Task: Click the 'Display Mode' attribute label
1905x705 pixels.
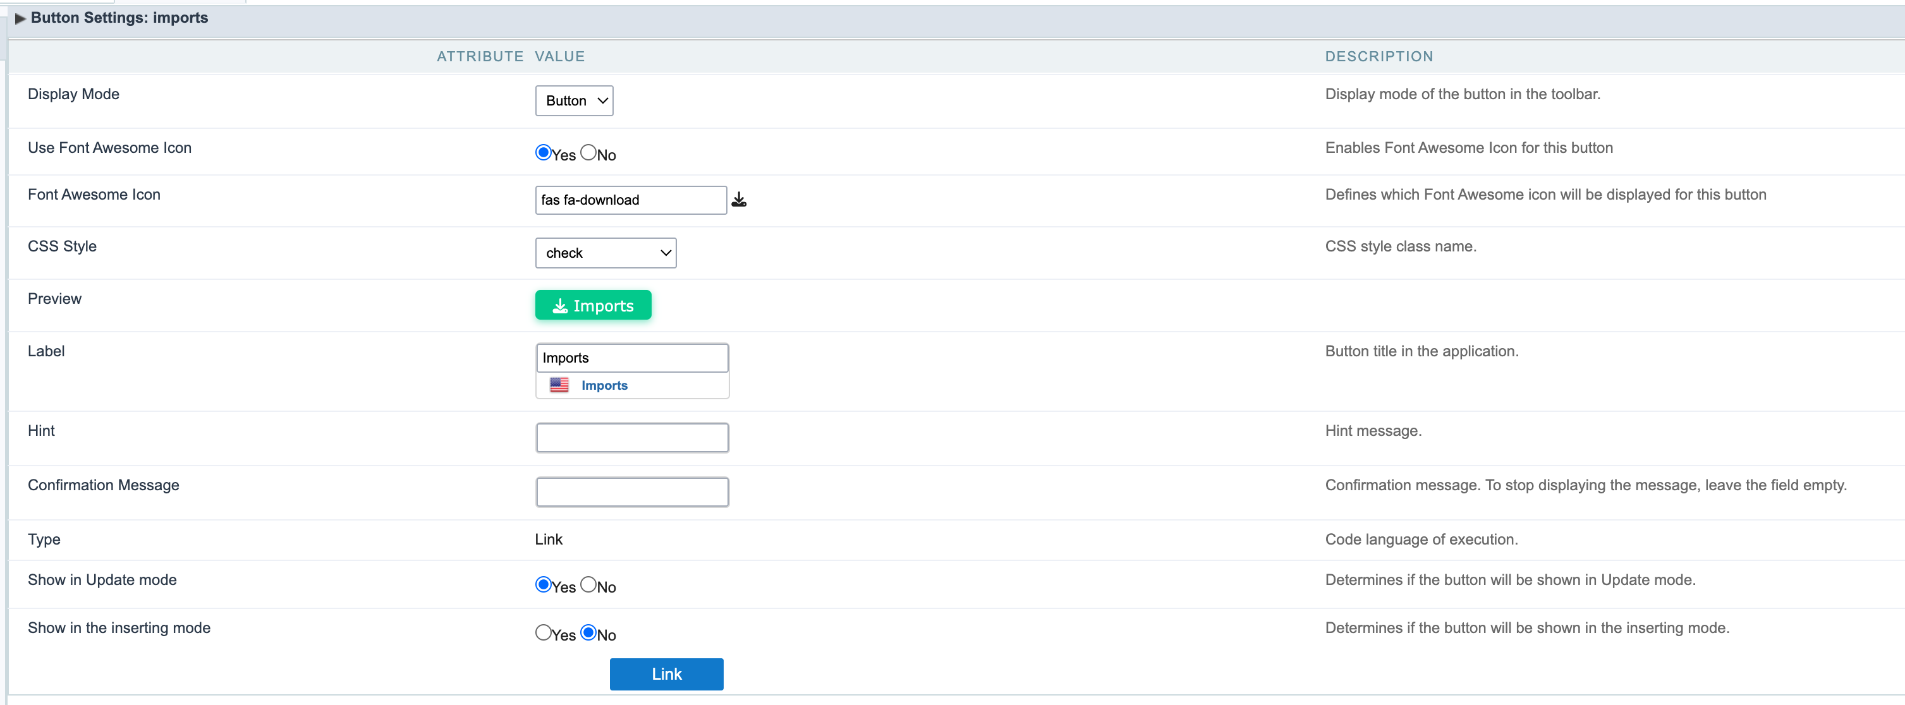Action: pyautogui.click(x=73, y=94)
